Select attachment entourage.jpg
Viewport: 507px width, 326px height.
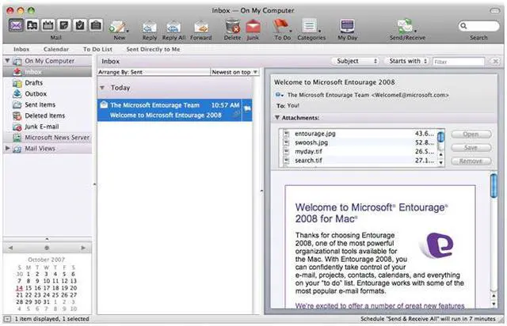pyautogui.click(x=358, y=134)
